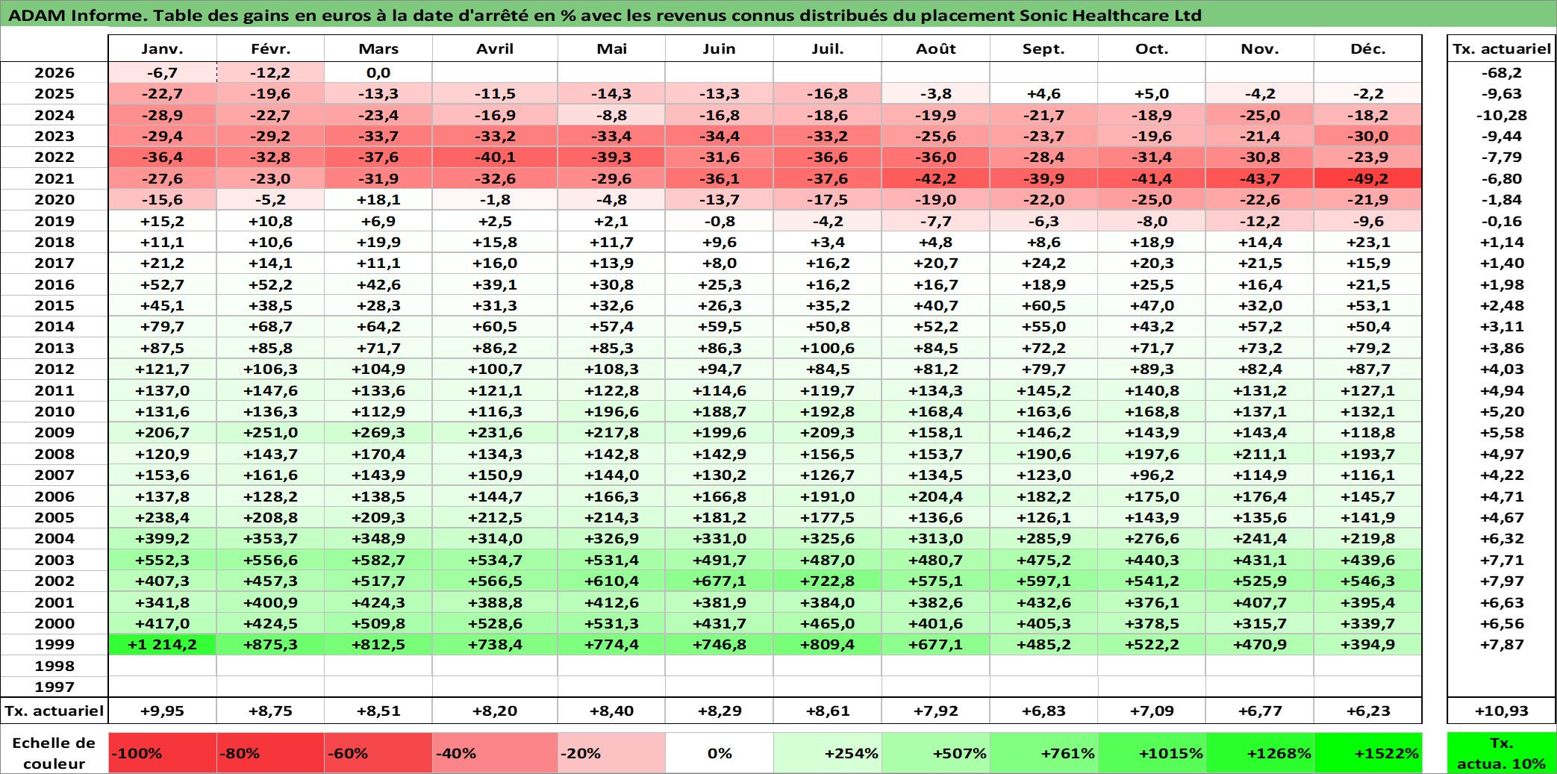Select the '-43,7' cell for November 2021
The image size is (1557, 774).
pos(1260,178)
